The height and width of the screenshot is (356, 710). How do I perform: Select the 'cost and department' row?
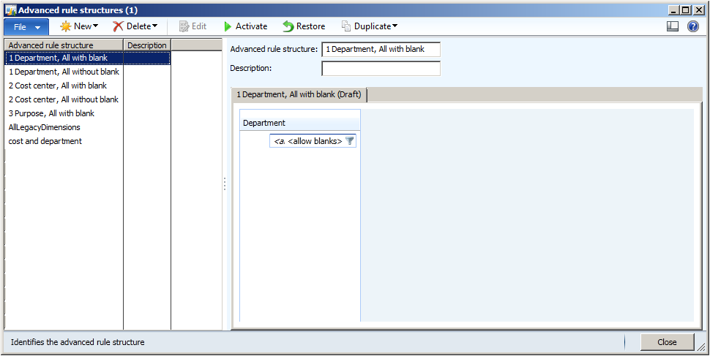[x=87, y=141]
